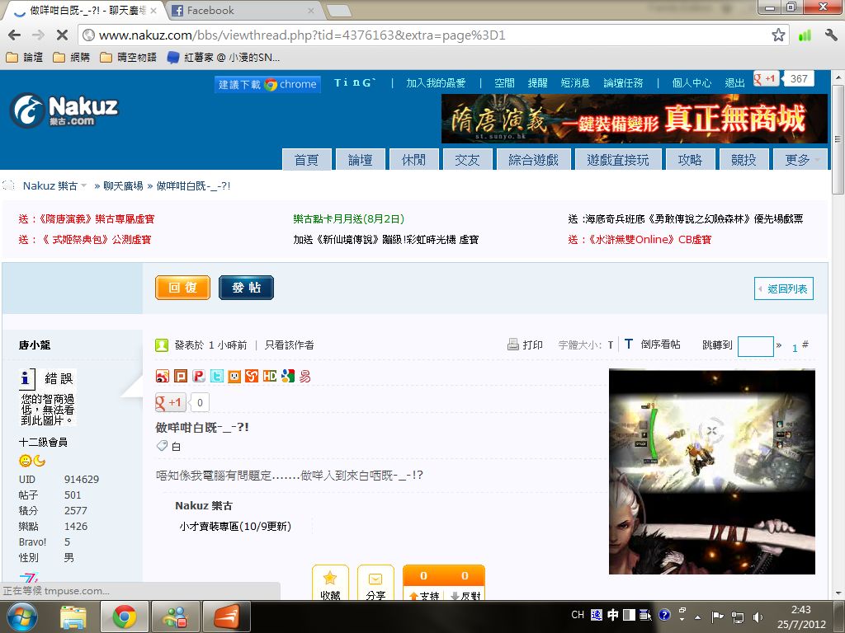Viewport: 845px width, 633px height.
Task: Bookmark page with Chrome star icon
Action: (778, 35)
